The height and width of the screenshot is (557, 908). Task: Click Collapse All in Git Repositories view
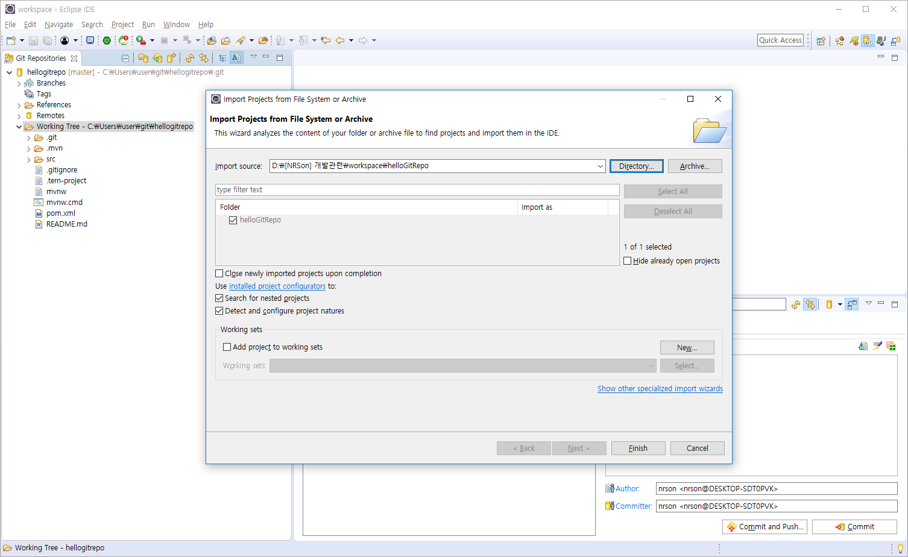(125, 58)
